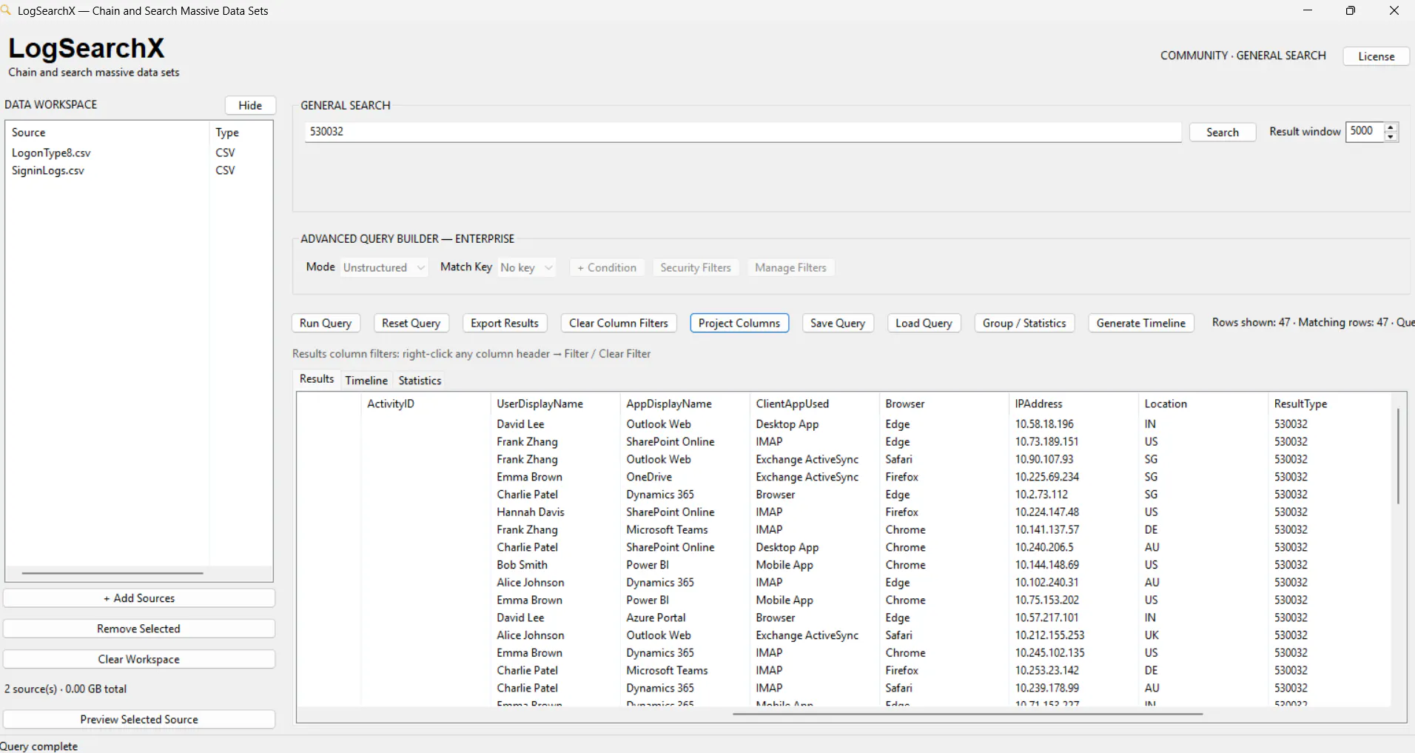
Task: Click the results table vertical scrollbar
Action: click(1398, 455)
